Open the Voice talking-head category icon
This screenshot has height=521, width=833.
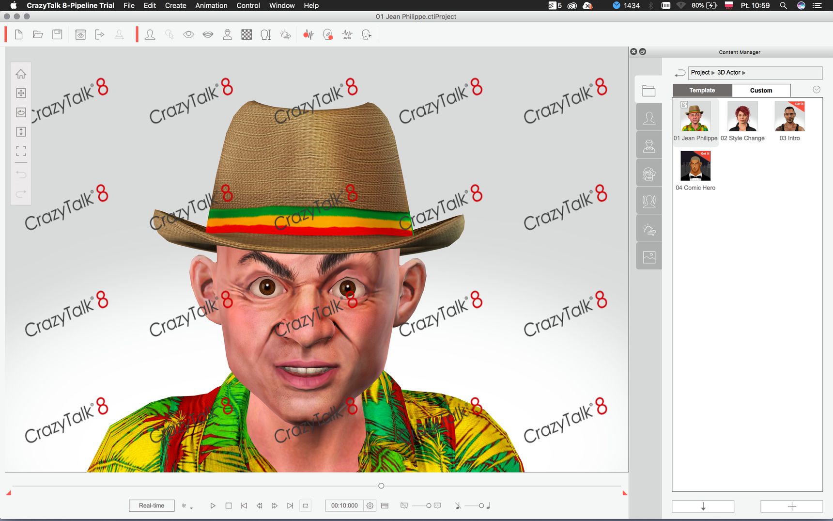pos(649,201)
